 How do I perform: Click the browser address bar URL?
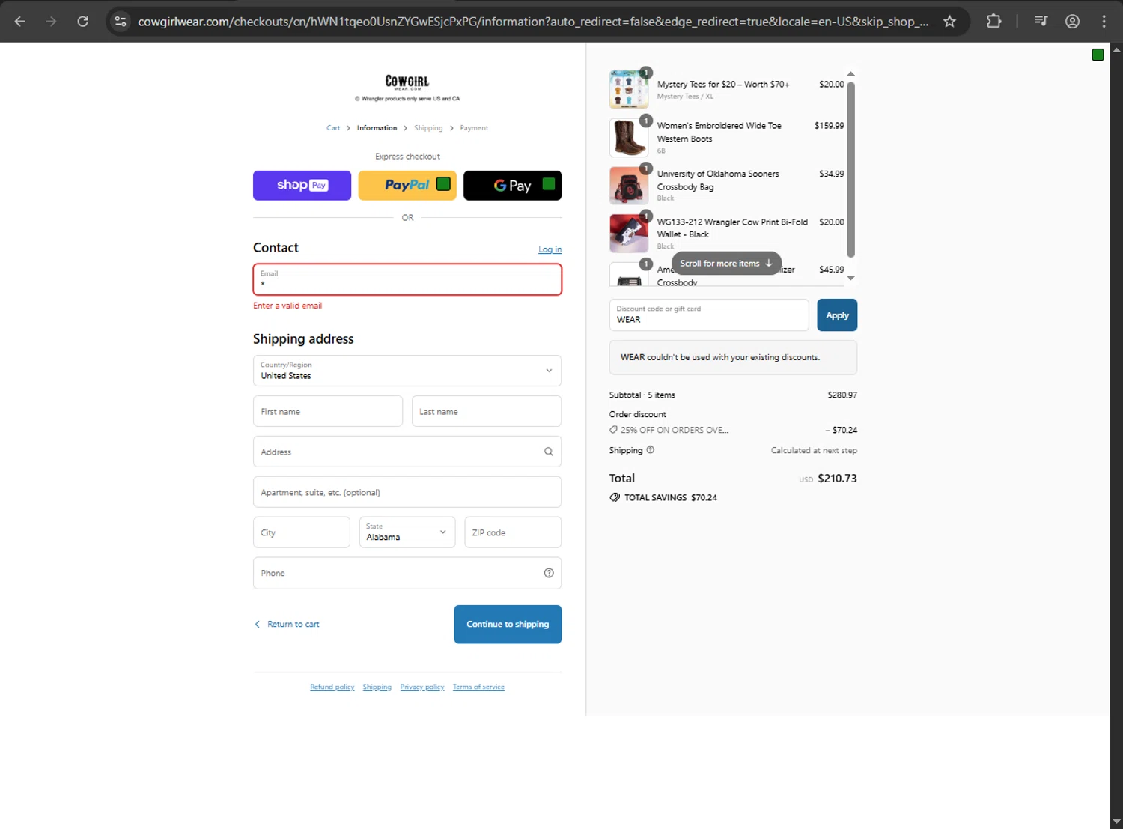(x=533, y=22)
